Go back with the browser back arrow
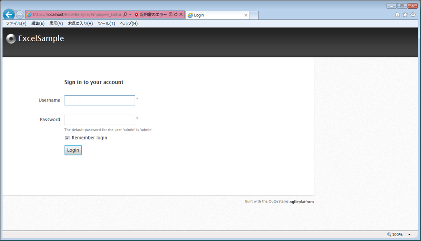This screenshot has height=241, width=421. 9,14
